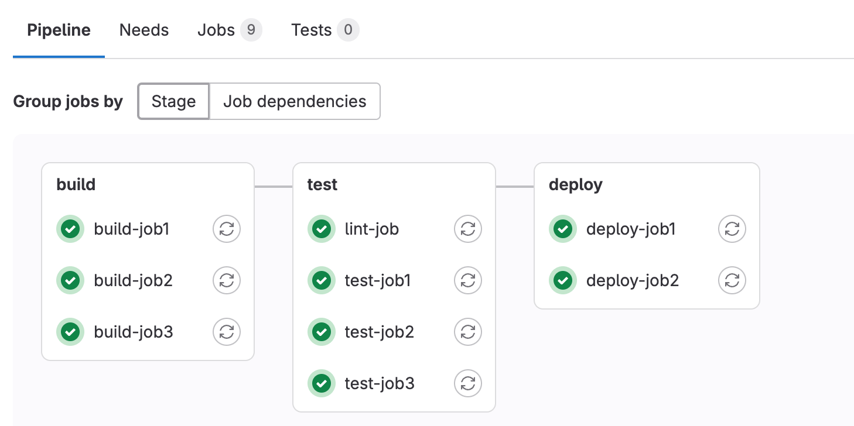The width and height of the screenshot is (854, 426).
Task: Switch to the Needs tab
Action: [x=144, y=30]
